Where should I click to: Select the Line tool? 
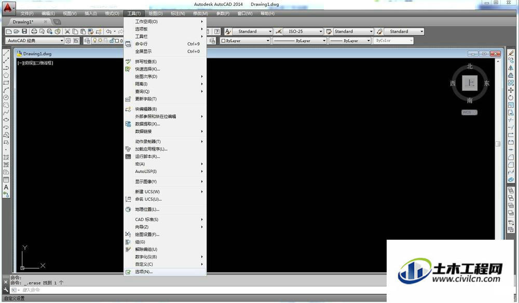click(x=6, y=53)
